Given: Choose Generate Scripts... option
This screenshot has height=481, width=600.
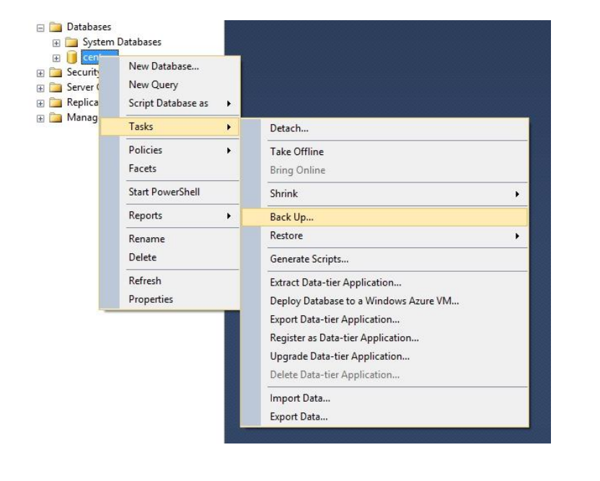Looking at the screenshot, I should (x=309, y=259).
